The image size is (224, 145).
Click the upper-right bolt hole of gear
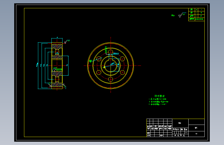click(x=122, y=59)
